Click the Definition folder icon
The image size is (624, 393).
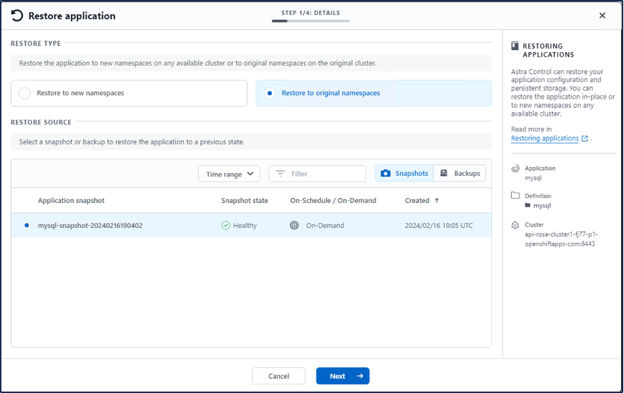coord(515,195)
